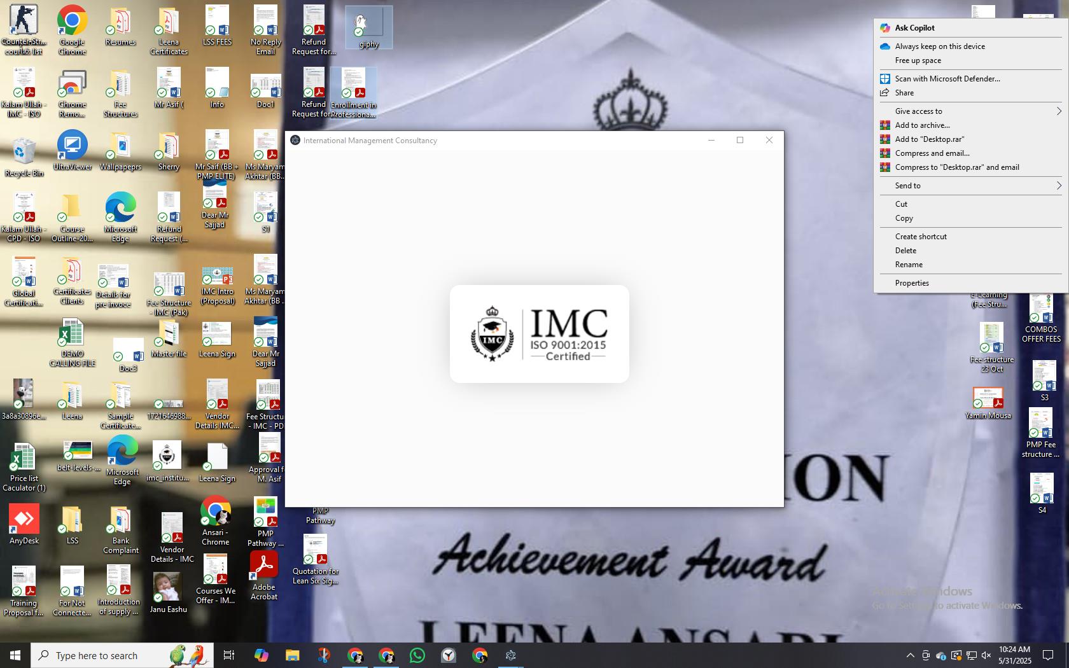Open the Windows Start menu

(15, 655)
